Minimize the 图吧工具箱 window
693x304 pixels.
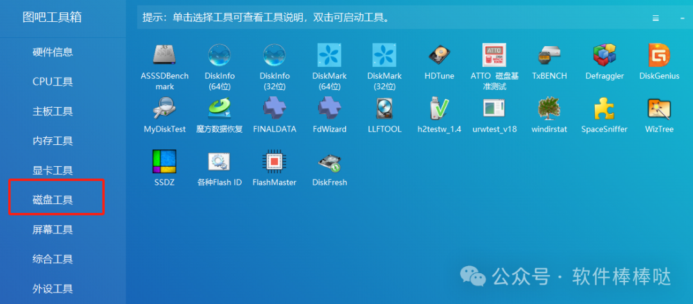(682, 18)
